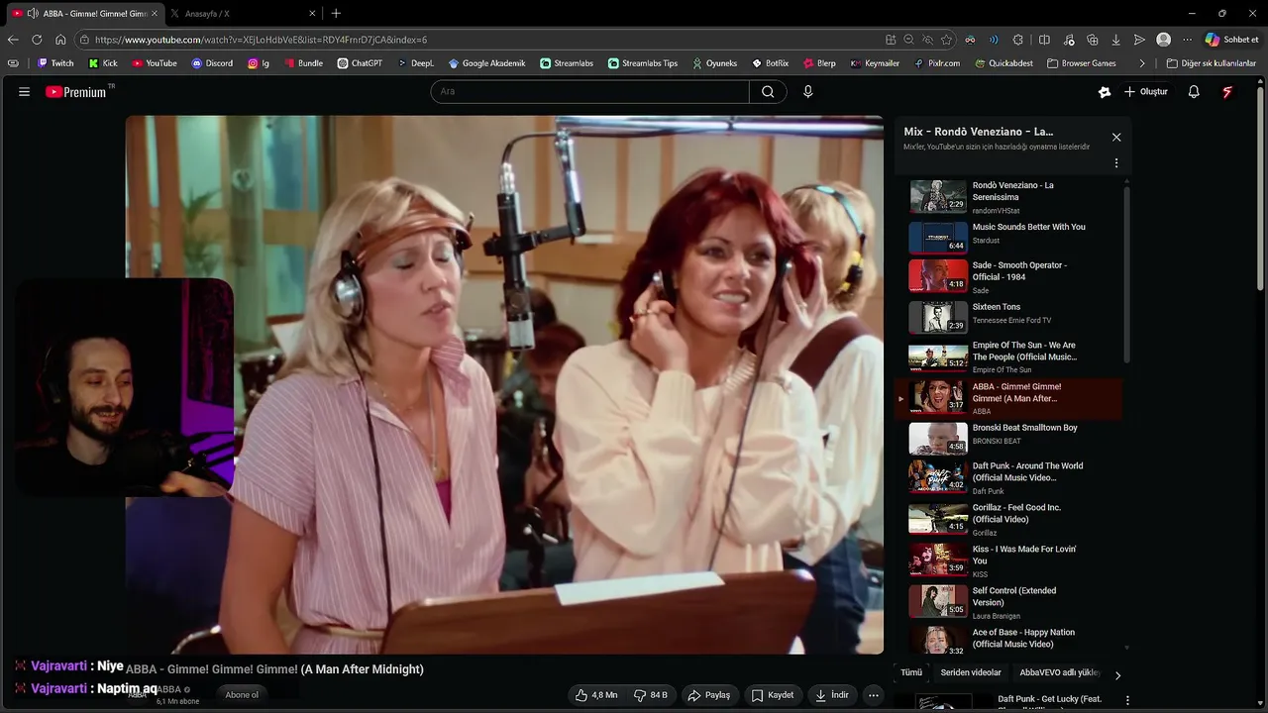Screen dimensions: 1268x713
Task: Click the search magnifier button
Action: tap(768, 92)
